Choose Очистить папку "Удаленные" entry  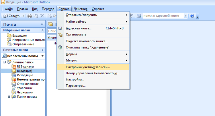click(93, 47)
